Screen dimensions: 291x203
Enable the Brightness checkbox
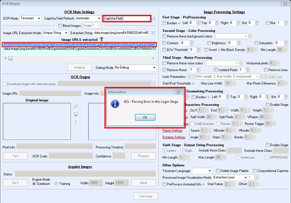(209, 43)
